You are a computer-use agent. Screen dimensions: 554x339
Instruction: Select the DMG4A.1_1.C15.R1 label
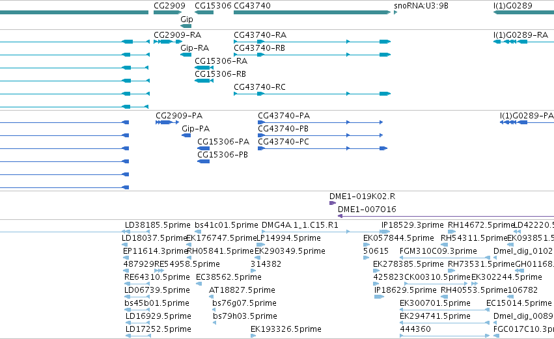point(300,225)
